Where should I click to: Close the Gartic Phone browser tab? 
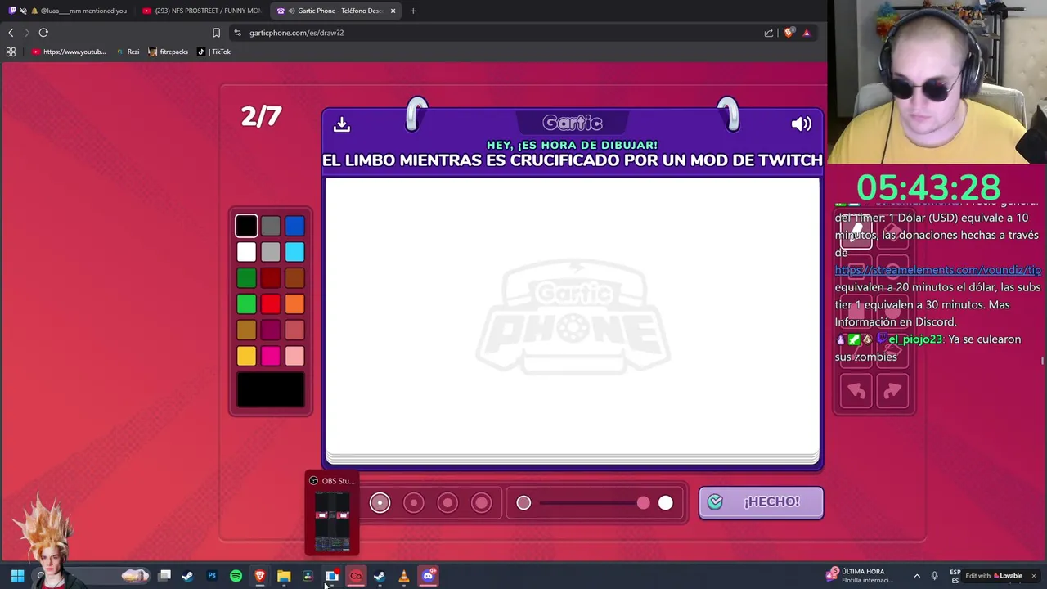click(x=393, y=11)
